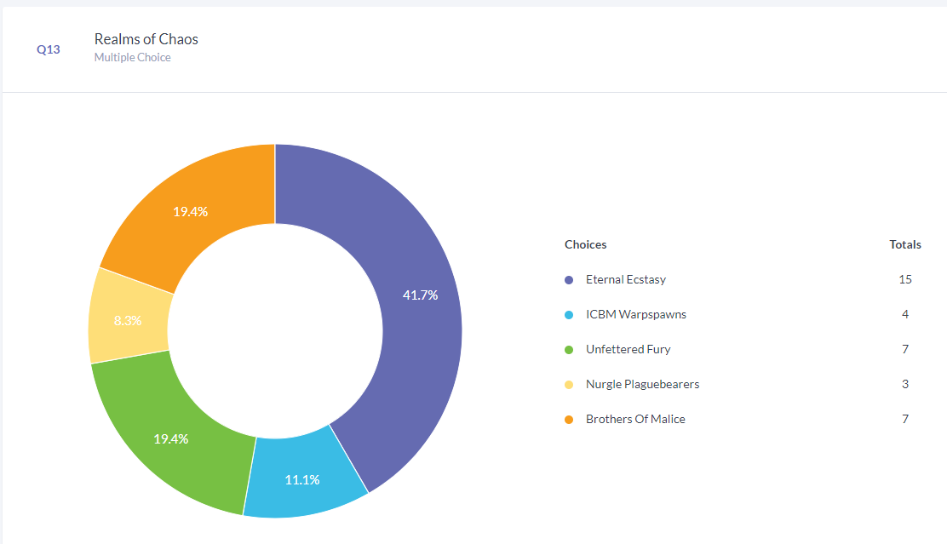Viewport: 947px width, 544px height.
Task: Click the Nurgle Plaguebearers legend label
Action: 643,384
